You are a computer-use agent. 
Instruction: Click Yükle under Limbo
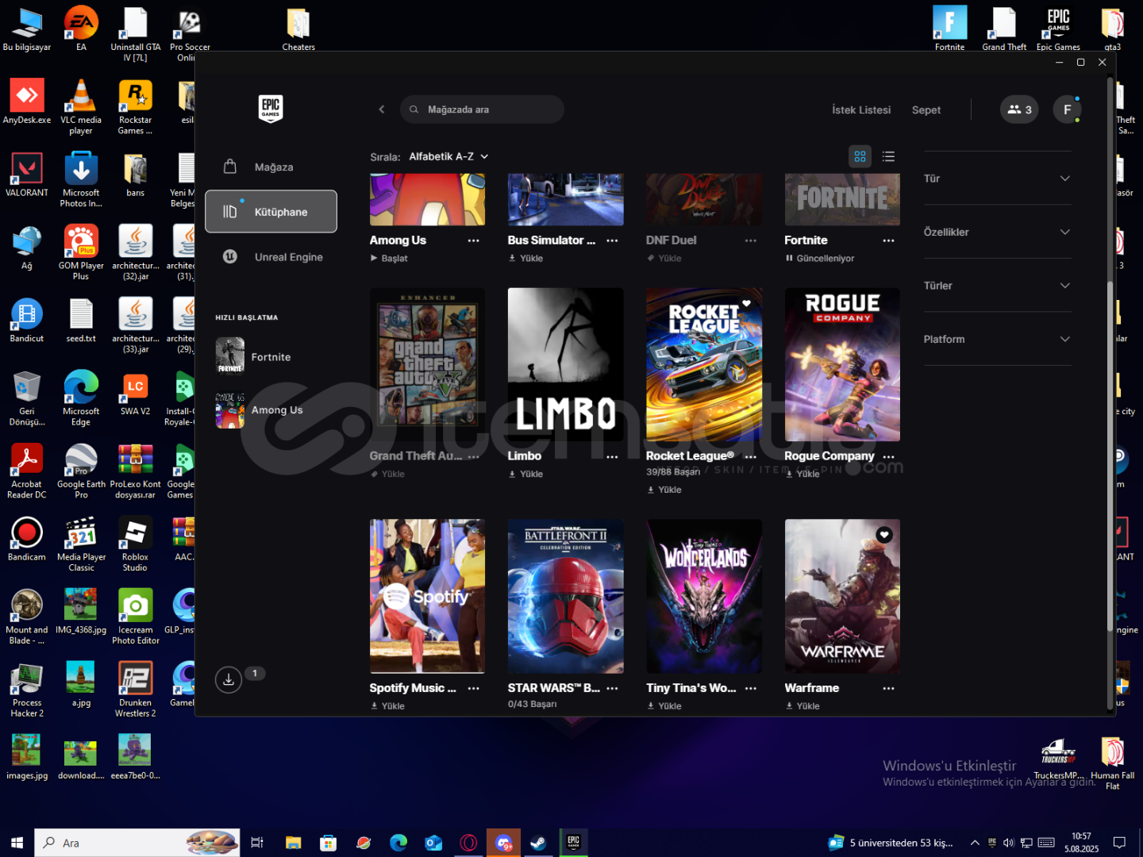(x=525, y=474)
